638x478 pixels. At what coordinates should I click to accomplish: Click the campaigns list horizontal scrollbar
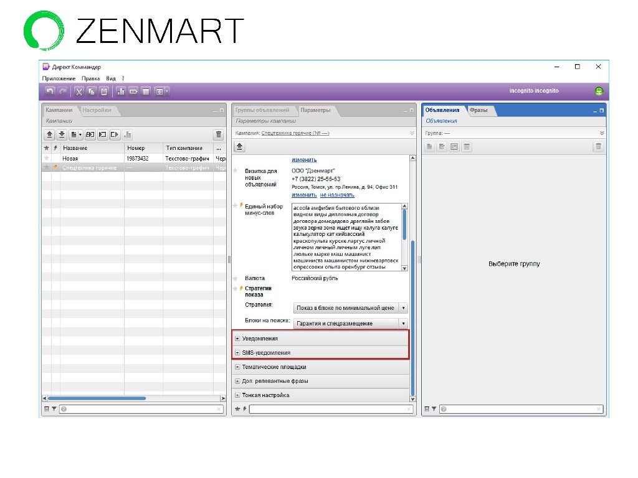click(97, 398)
